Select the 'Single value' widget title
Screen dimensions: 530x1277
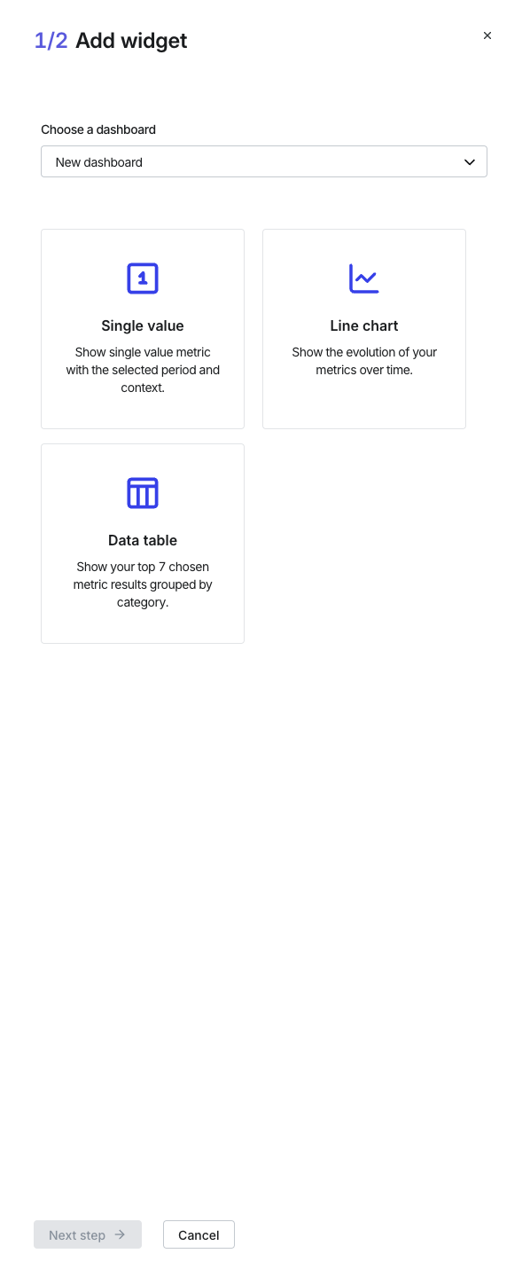143,325
